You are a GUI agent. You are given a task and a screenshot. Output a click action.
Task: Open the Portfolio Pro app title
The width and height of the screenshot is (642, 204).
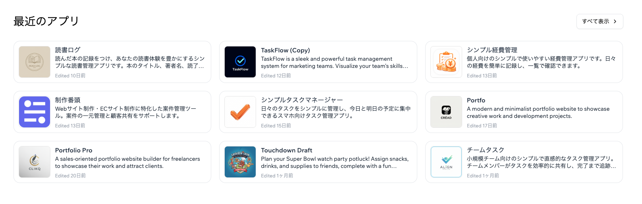pos(74,150)
